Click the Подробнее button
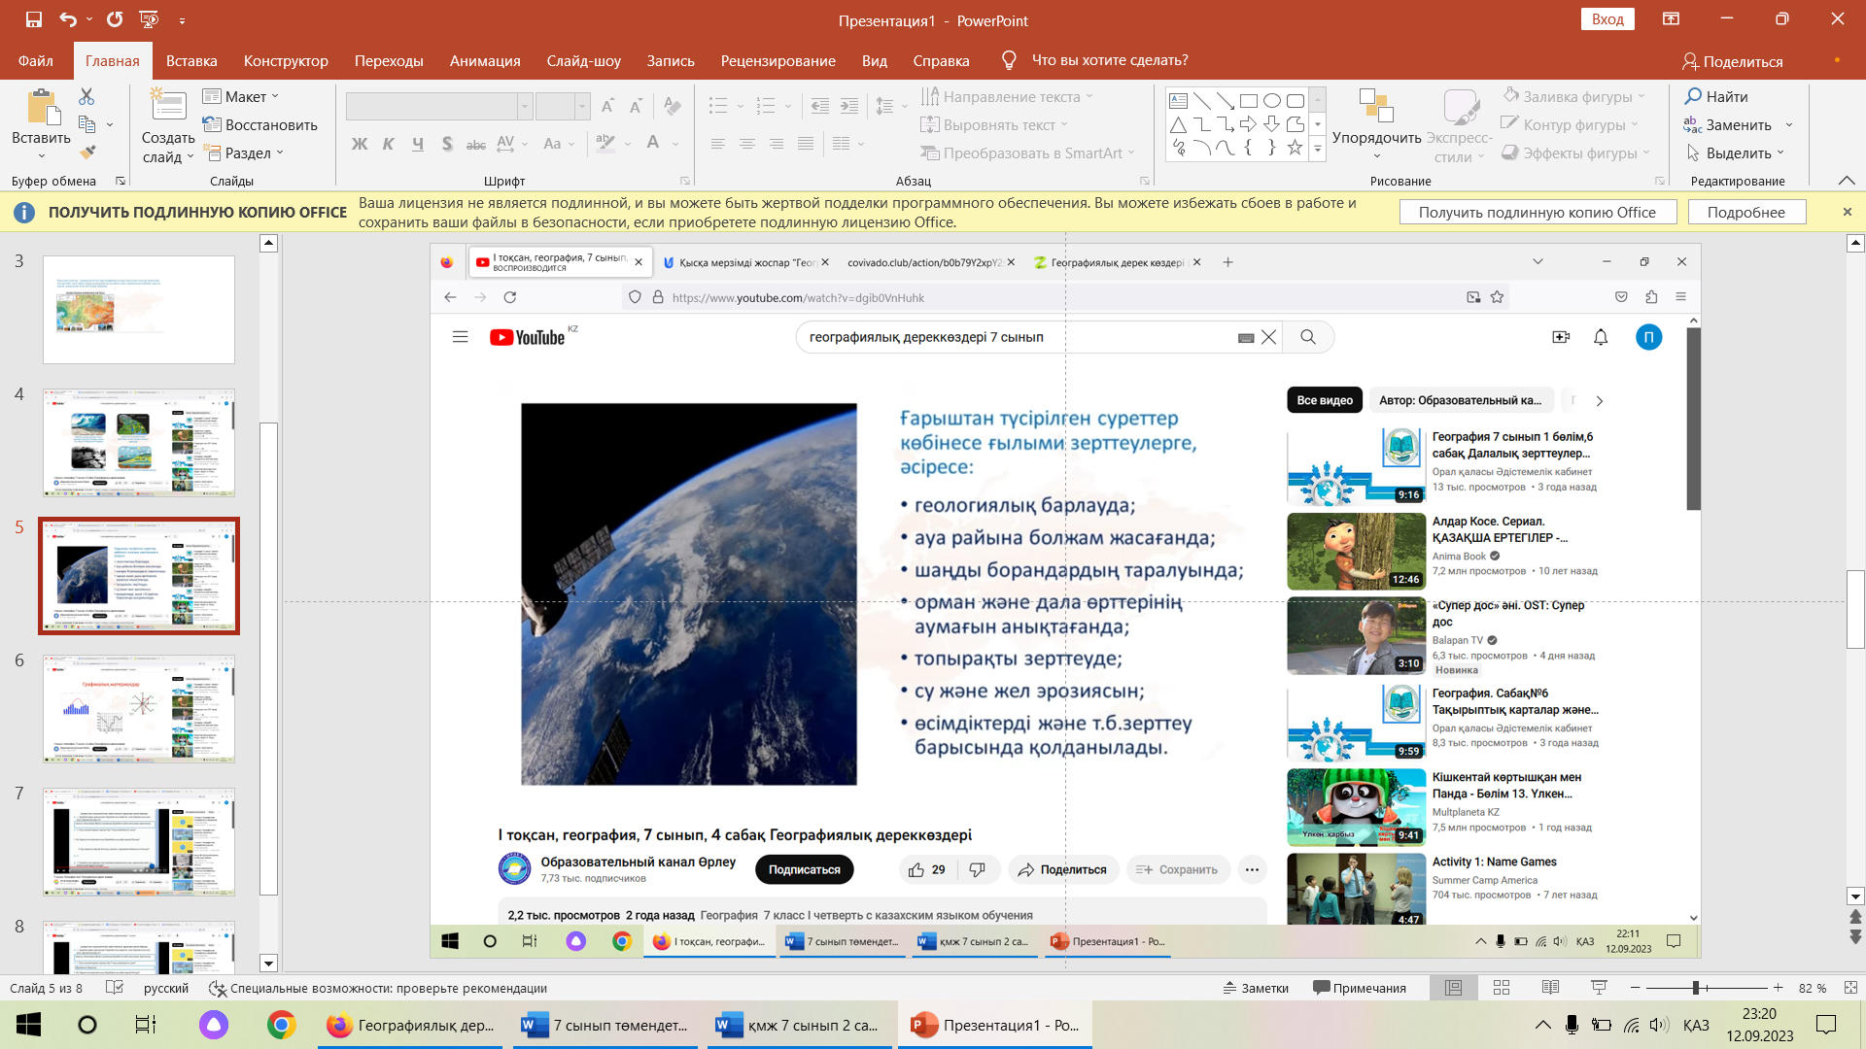The image size is (1866, 1049). coord(1745,212)
